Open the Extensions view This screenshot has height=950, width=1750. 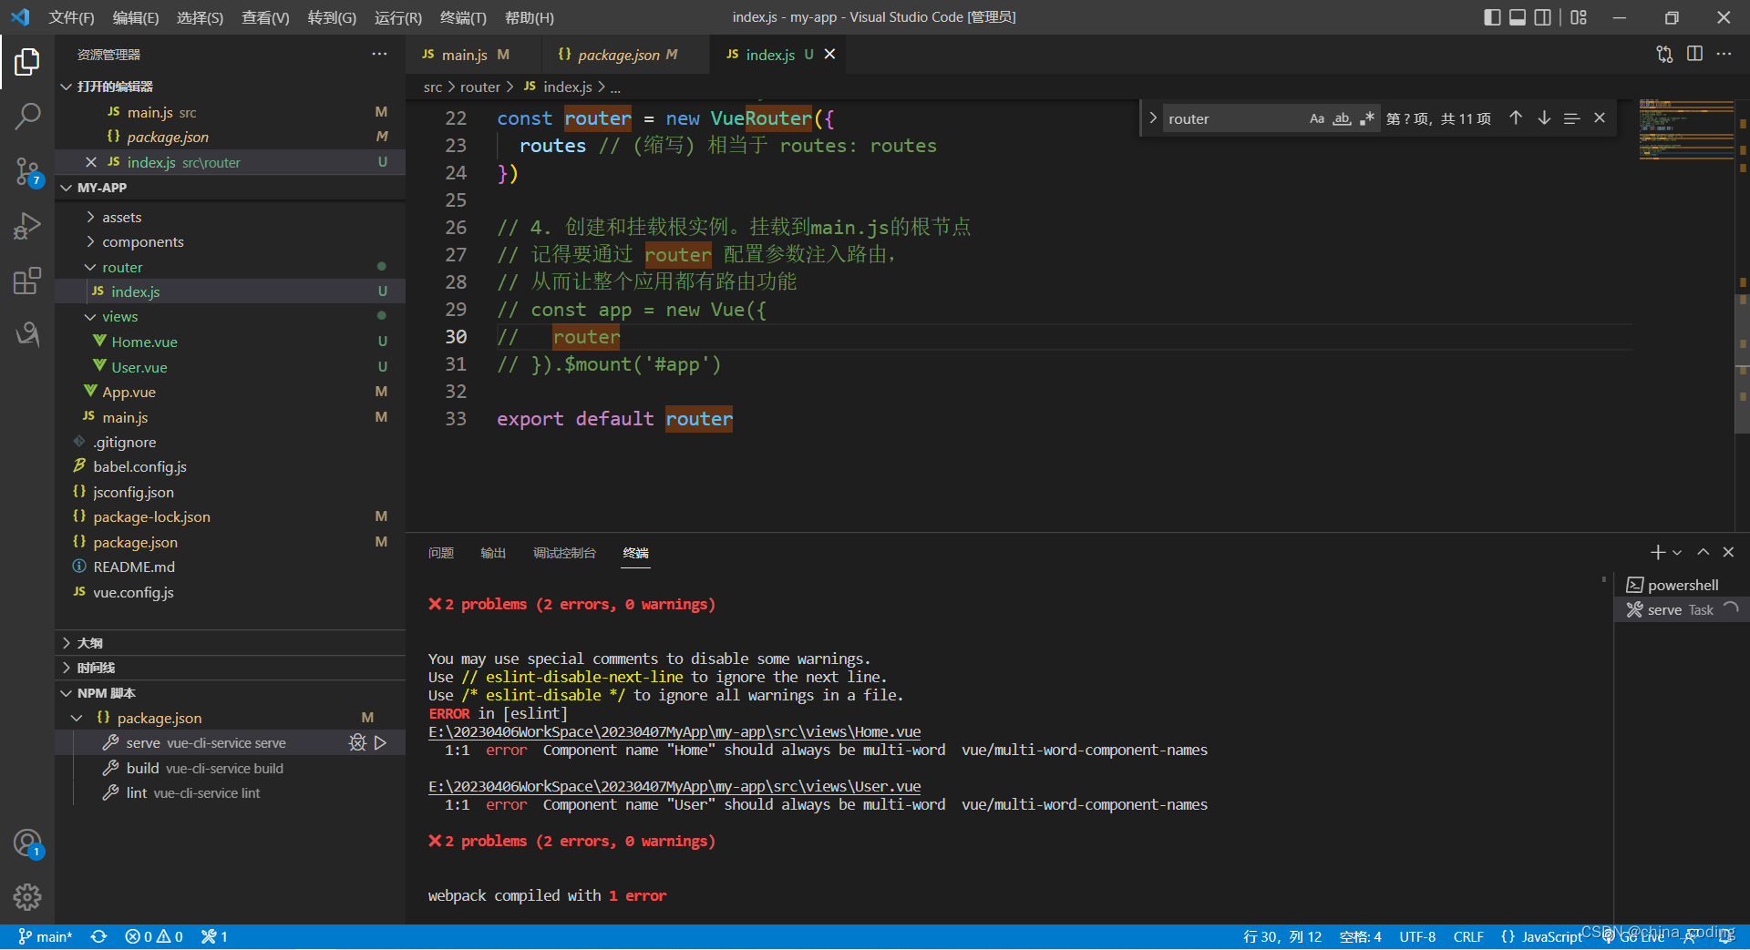point(27,281)
